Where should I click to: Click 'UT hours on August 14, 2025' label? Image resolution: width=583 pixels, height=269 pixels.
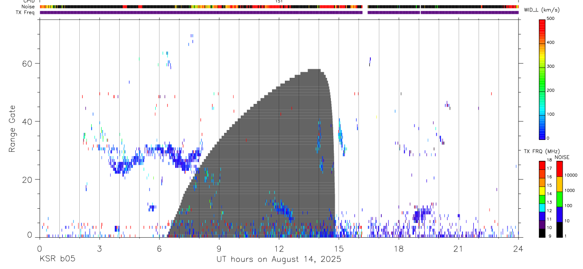[279, 260]
